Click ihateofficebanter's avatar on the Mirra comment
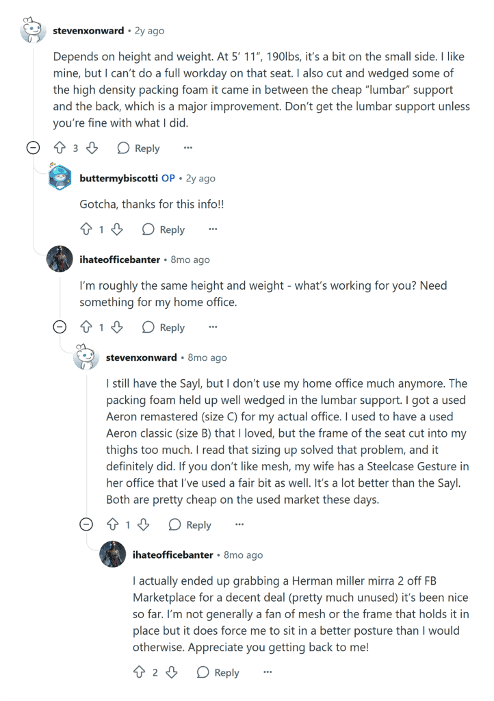The image size is (494, 701). [x=113, y=555]
